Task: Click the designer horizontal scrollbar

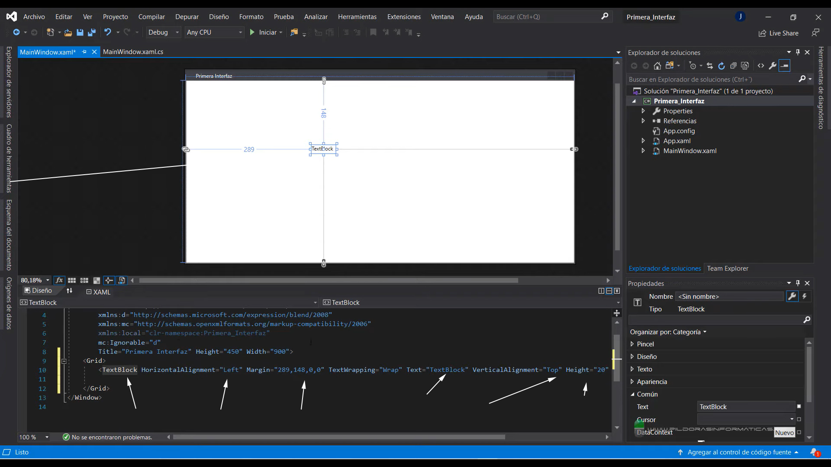Action: pyautogui.click(x=328, y=281)
